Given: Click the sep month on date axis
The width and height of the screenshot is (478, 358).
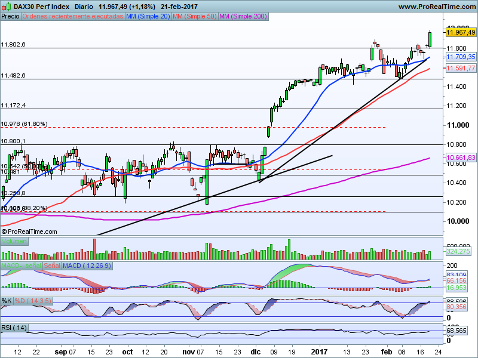Looking at the screenshot, I should coord(61,352).
